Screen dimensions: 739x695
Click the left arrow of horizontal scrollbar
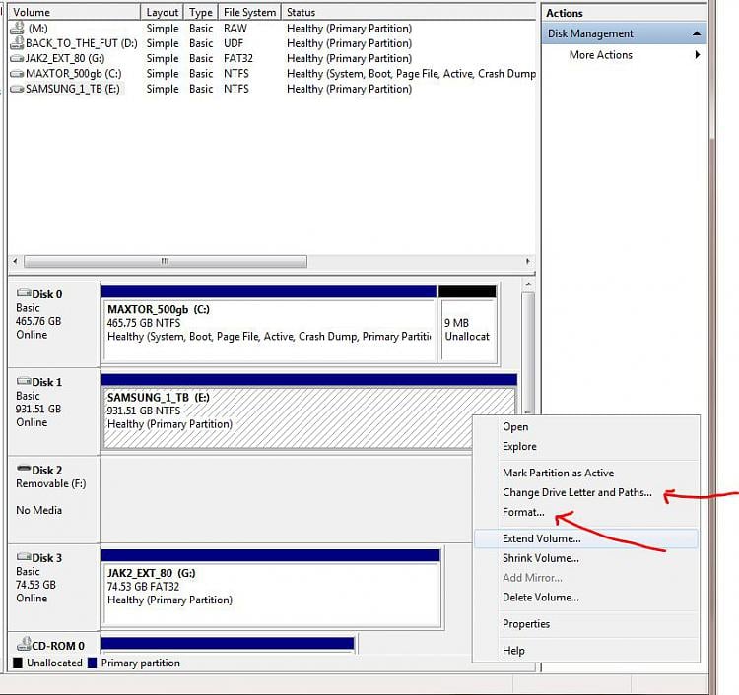15,261
